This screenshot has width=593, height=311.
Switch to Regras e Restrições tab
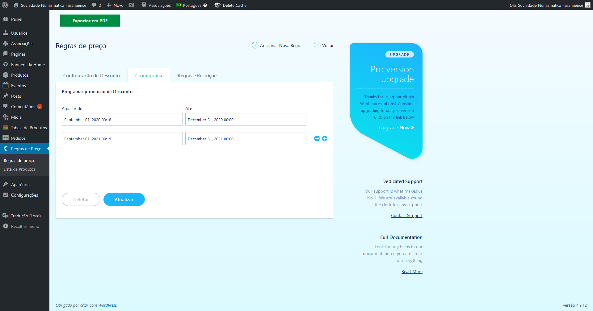[198, 75]
